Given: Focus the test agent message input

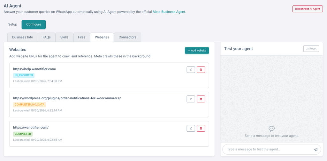Looking at the screenshot, I should [271, 149].
